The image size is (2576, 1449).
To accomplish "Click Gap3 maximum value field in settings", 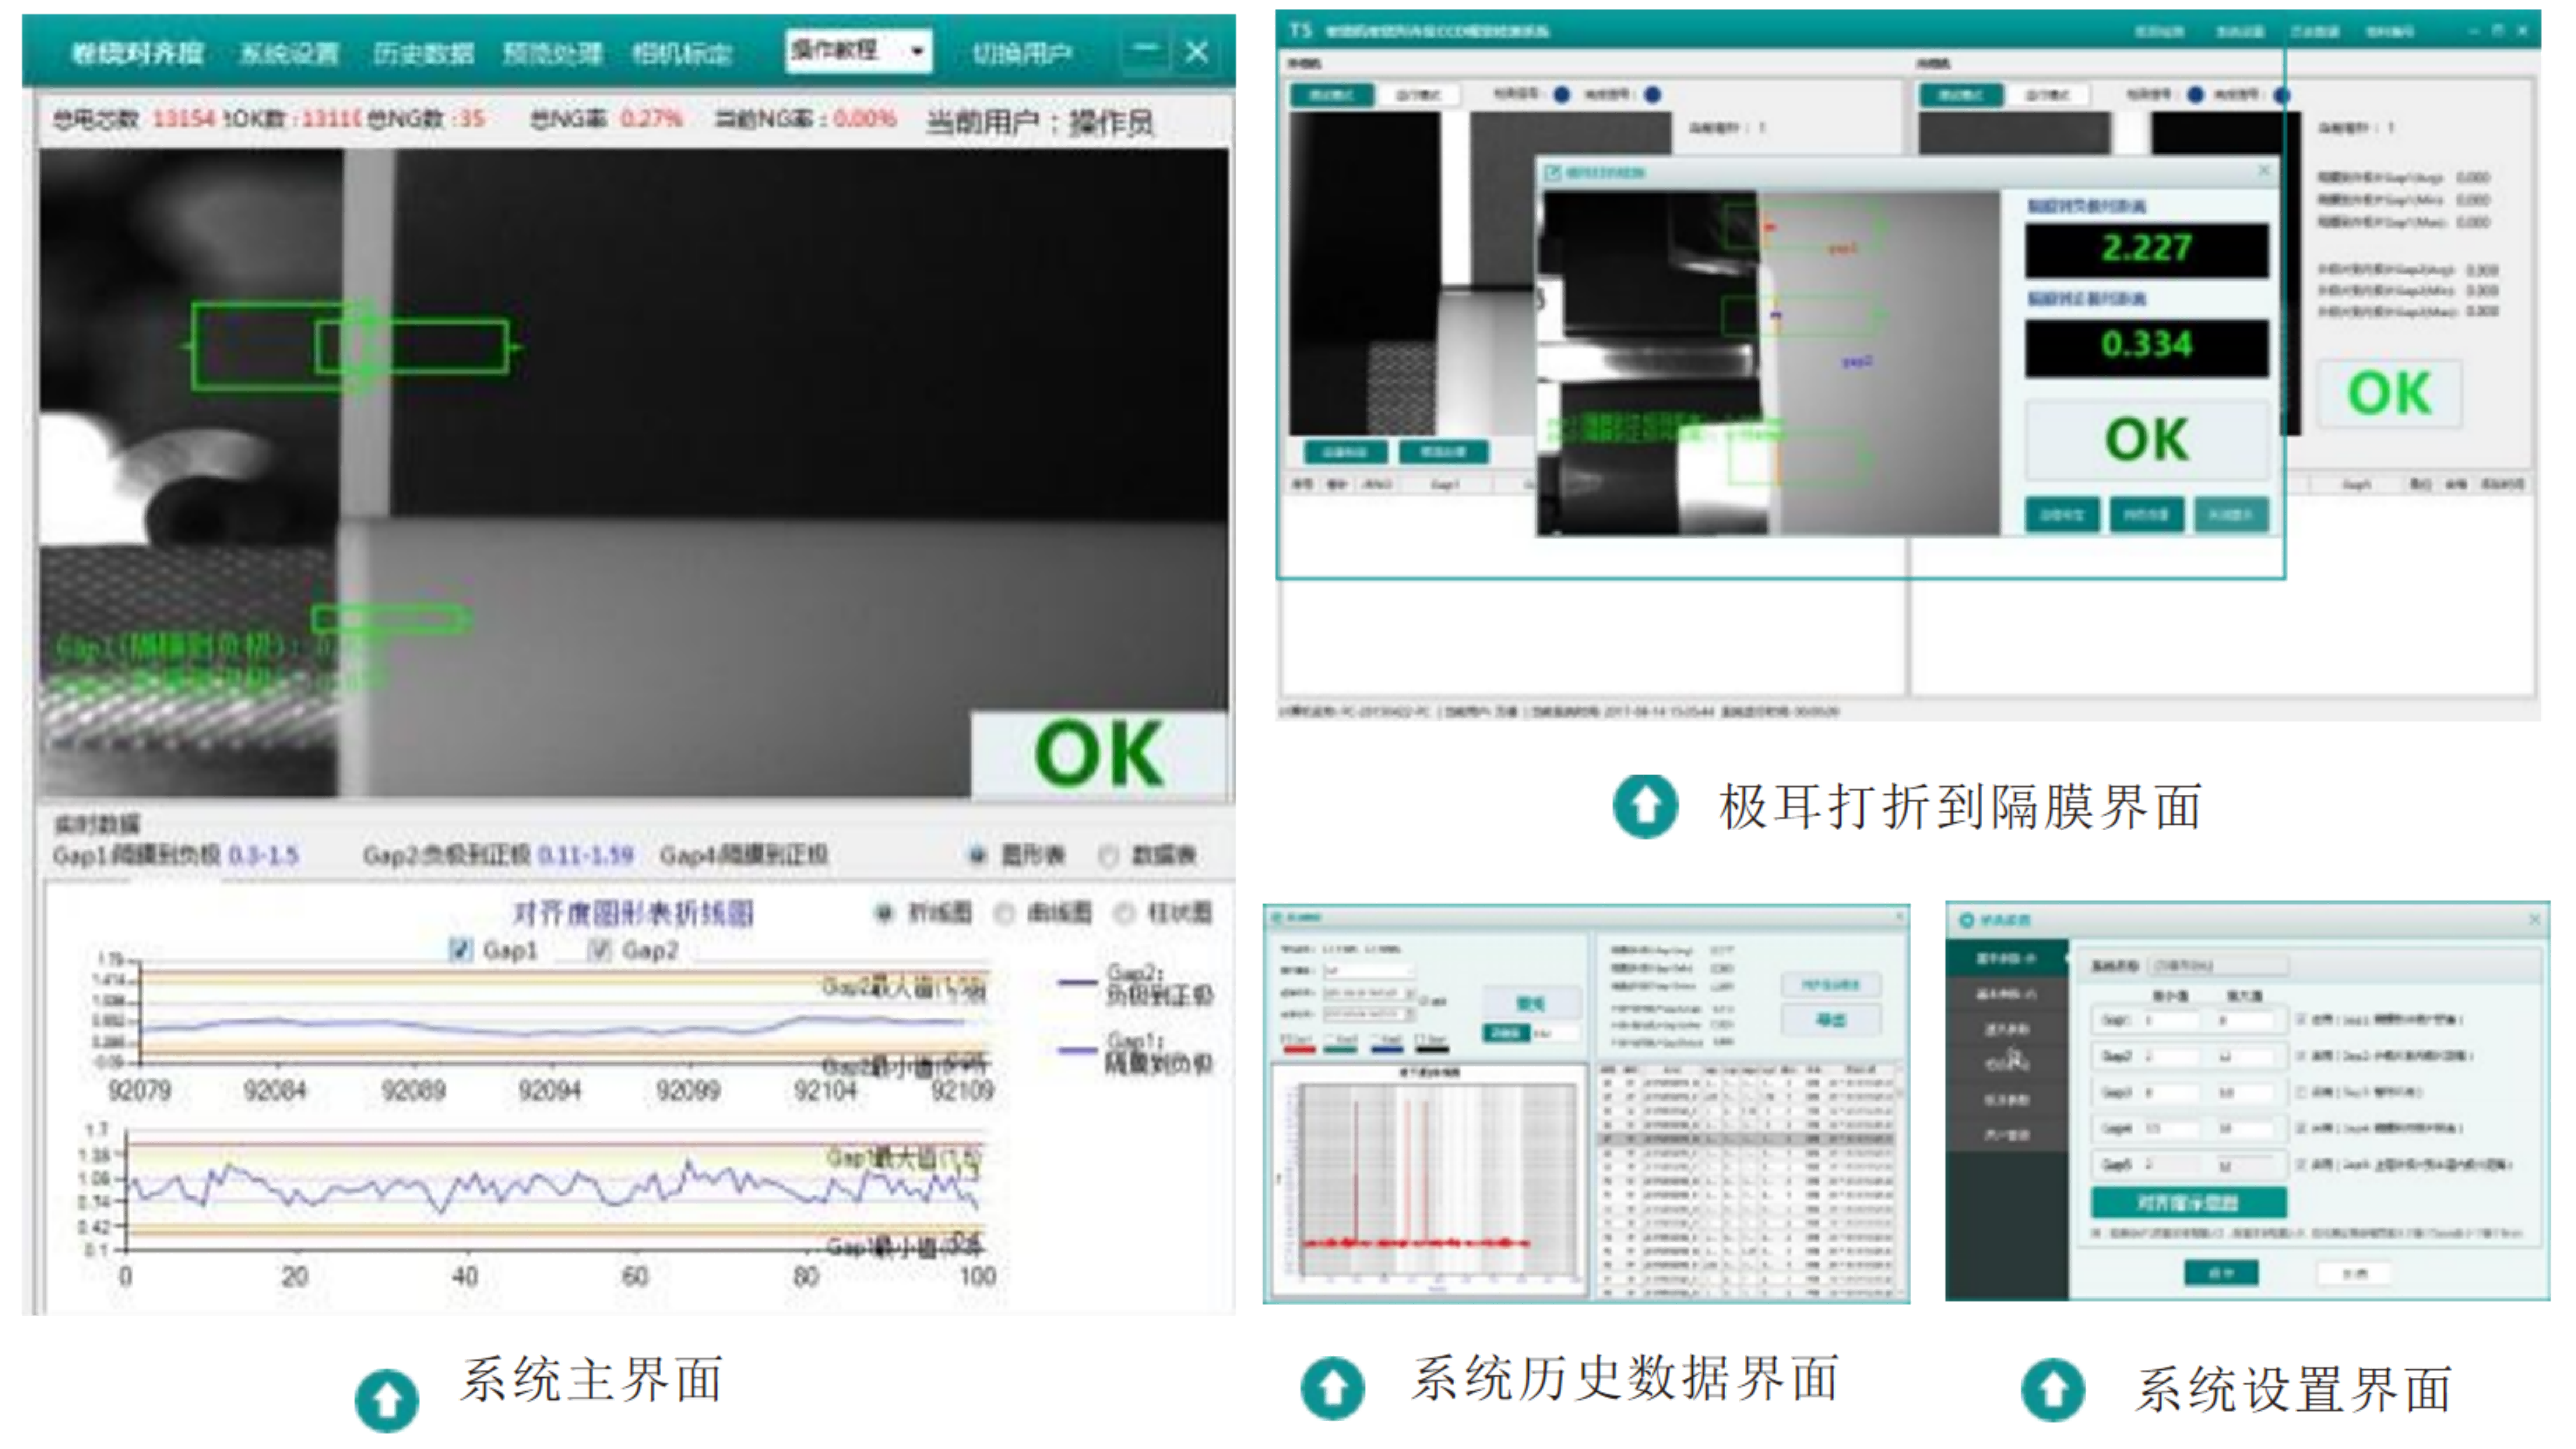I will pos(2246,1092).
